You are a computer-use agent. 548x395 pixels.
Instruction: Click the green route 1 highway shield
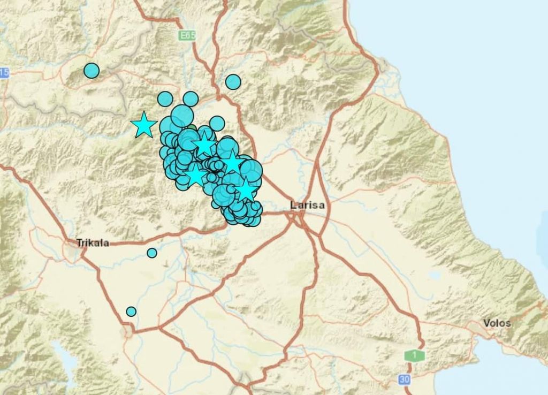(414, 355)
